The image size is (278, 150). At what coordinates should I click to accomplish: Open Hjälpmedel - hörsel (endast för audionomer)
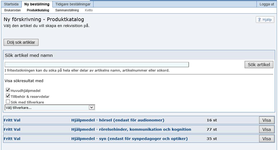118,120
